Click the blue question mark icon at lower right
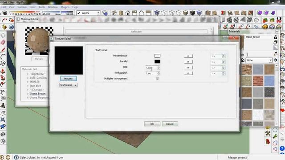This screenshot has width=285, height=160. click(x=282, y=148)
